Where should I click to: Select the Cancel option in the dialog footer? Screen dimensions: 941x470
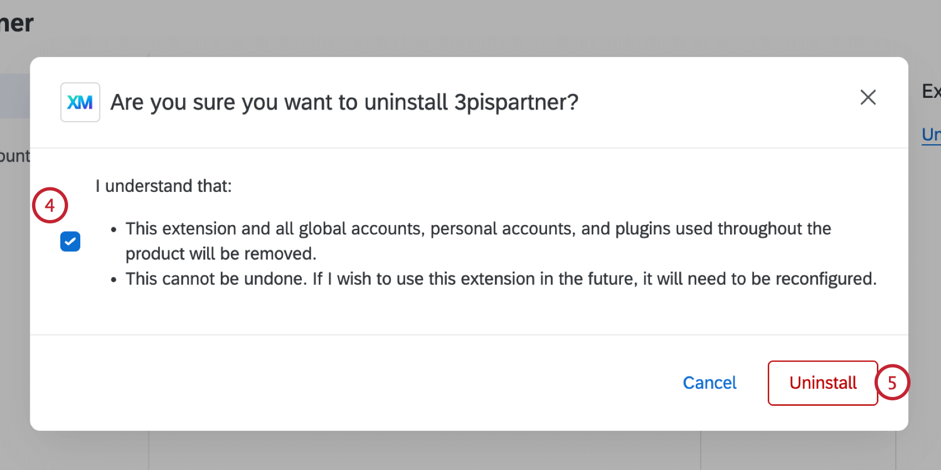click(x=710, y=382)
